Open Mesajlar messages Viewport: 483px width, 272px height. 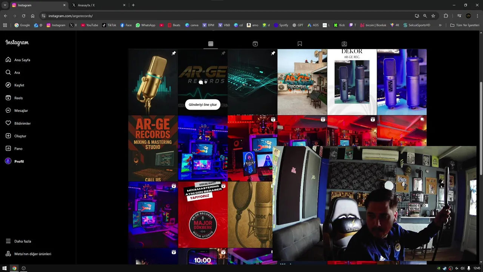pos(17,110)
